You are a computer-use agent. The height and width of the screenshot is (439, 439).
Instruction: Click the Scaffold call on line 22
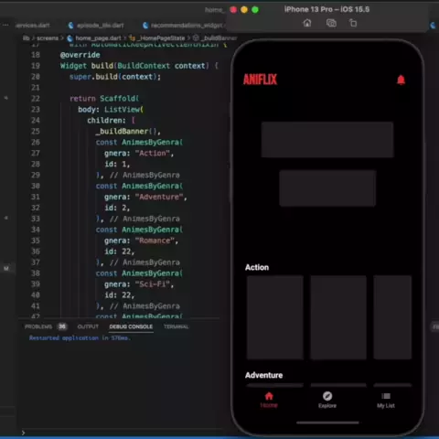click(x=119, y=99)
